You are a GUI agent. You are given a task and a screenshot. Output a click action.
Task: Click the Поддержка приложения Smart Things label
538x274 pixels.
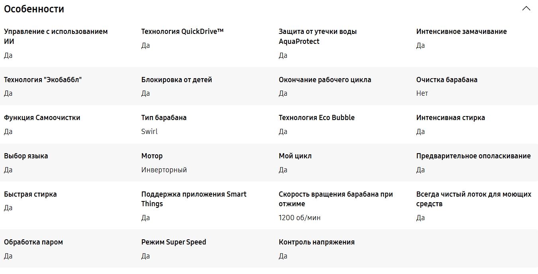point(194,199)
